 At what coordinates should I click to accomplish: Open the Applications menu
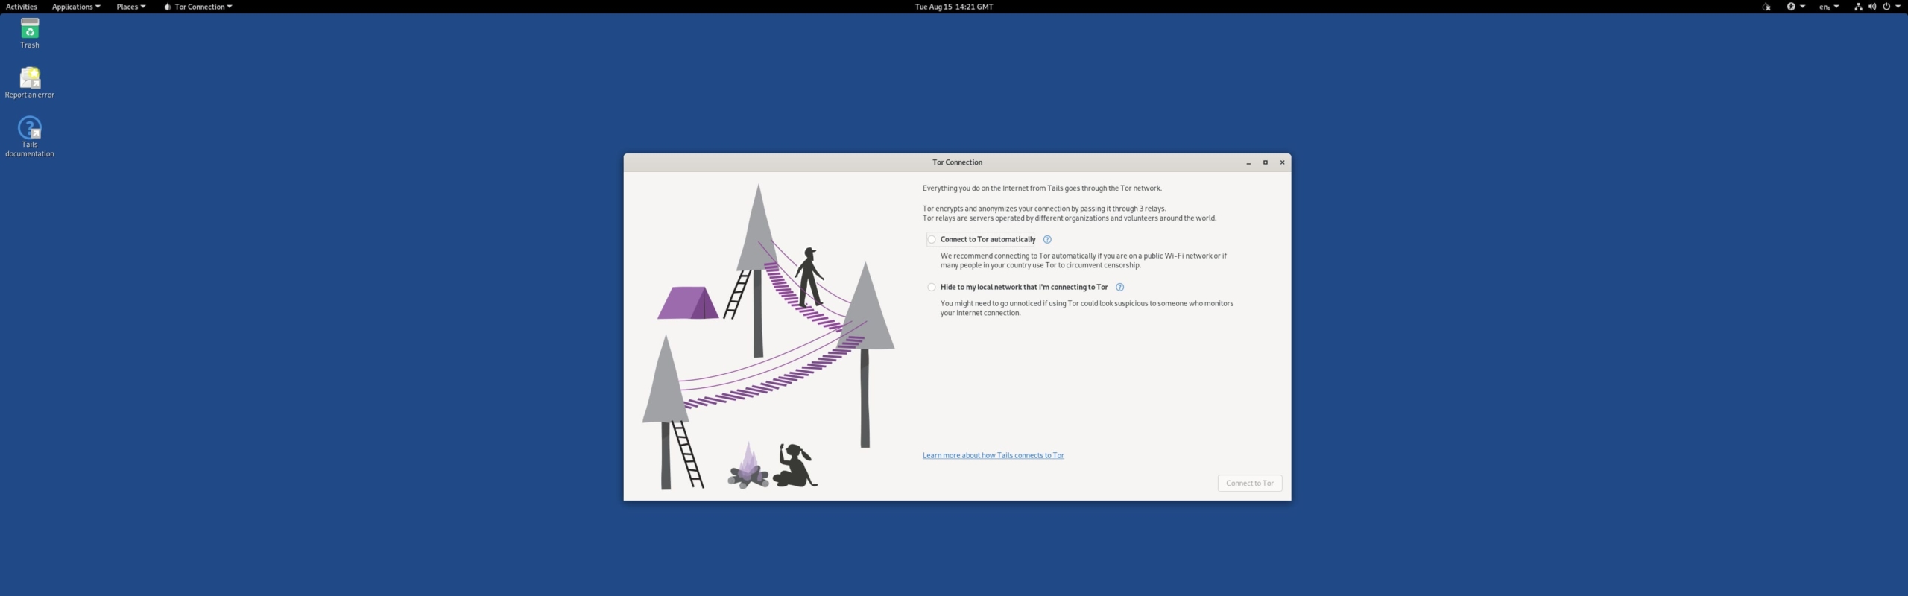click(76, 7)
